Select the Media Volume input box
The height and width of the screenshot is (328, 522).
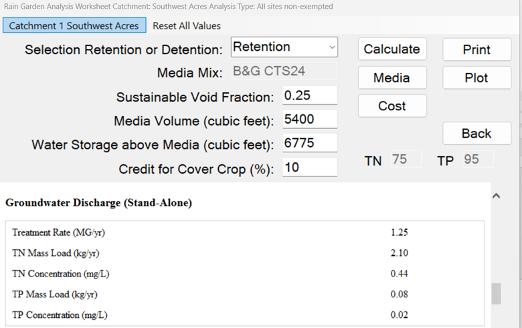coord(310,120)
